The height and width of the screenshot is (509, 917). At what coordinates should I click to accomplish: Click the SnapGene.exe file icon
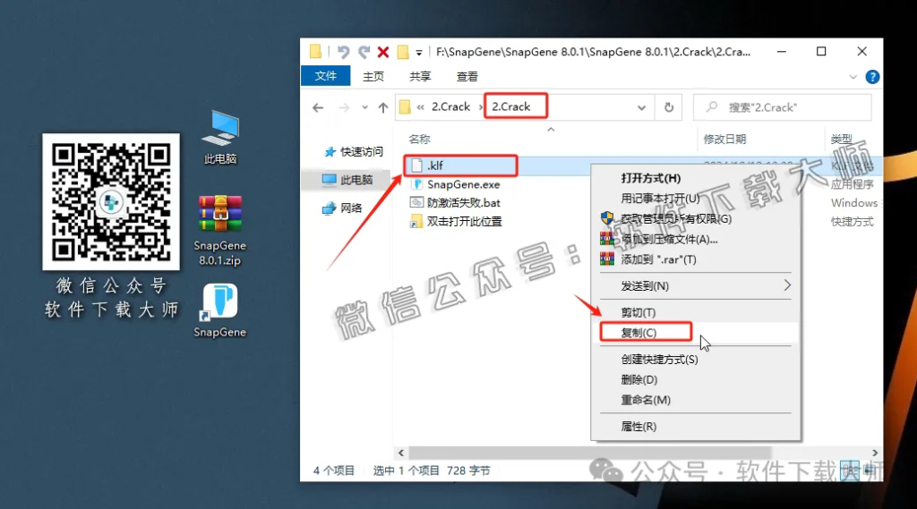pyautogui.click(x=416, y=184)
